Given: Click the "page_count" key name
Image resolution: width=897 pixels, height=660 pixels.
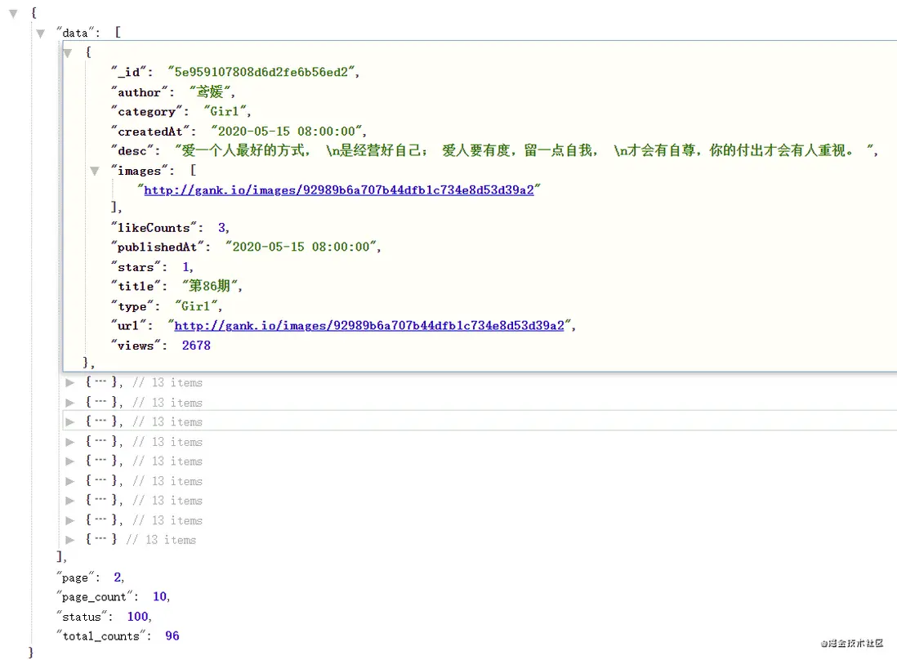Looking at the screenshot, I should click(94, 597).
